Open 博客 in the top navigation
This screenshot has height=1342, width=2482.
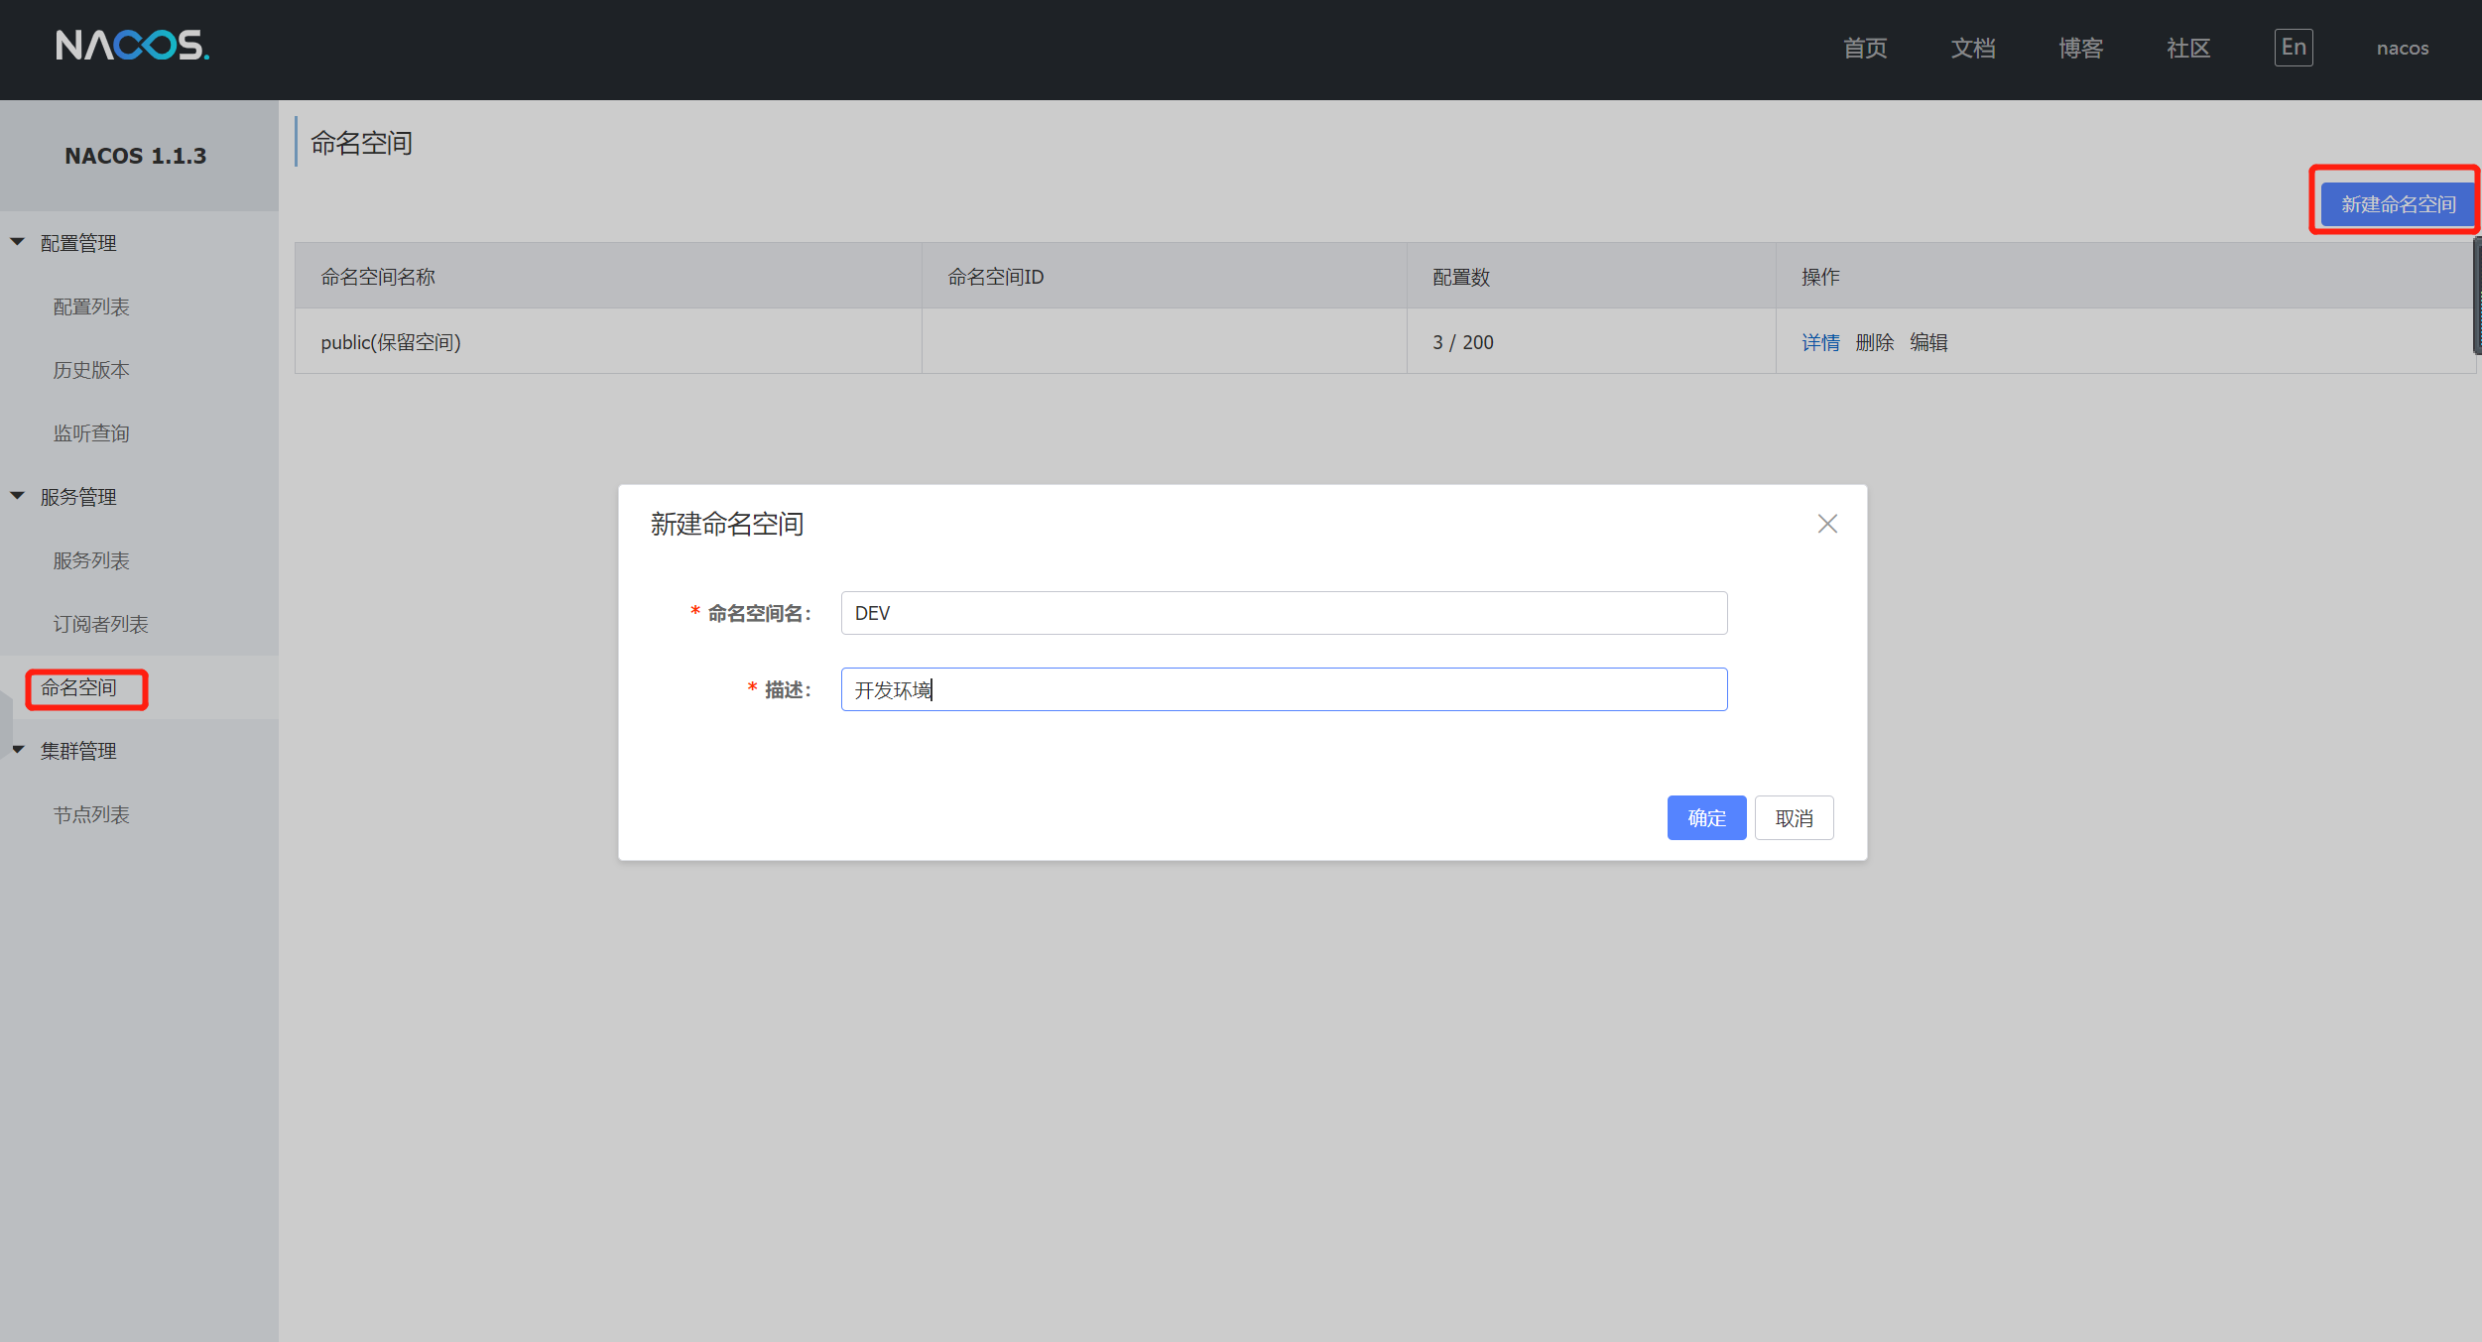pyautogui.click(x=2080, y=48)
